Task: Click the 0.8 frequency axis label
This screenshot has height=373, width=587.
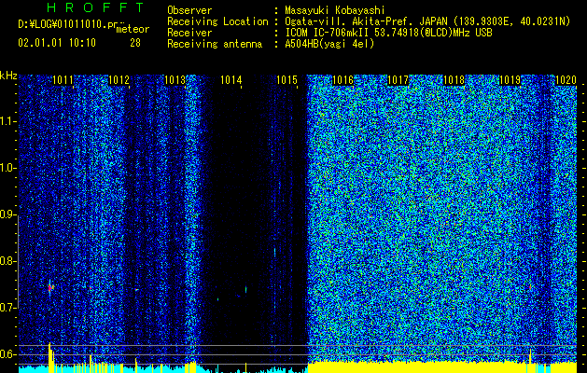Action: click(7, 261)
